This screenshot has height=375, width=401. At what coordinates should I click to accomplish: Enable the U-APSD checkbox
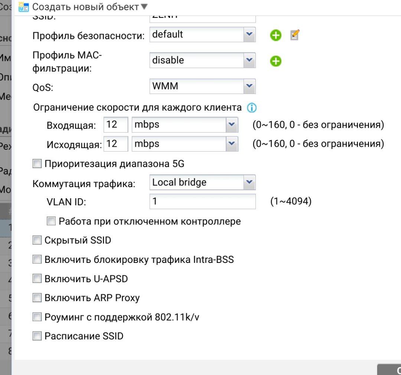click(37, 278)
